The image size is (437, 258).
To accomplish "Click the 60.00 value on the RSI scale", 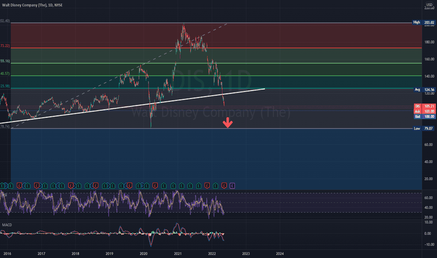I will (429, 198).
